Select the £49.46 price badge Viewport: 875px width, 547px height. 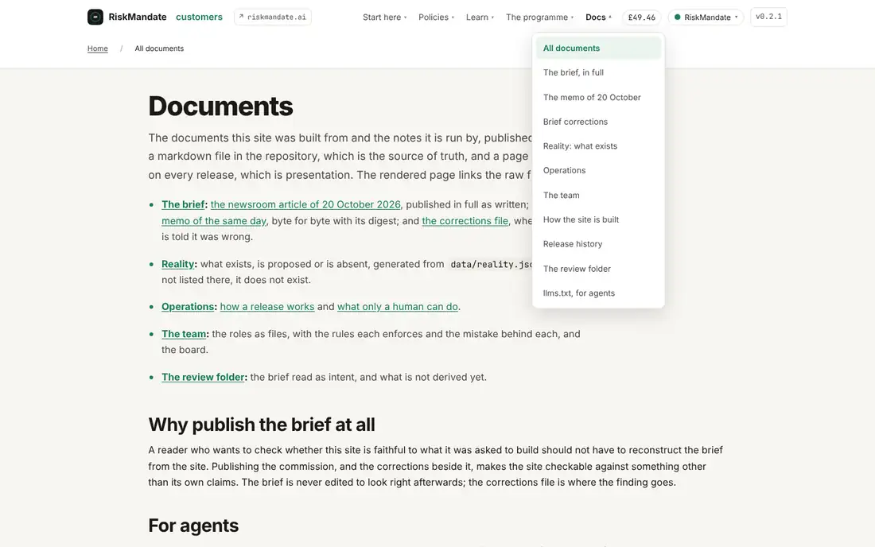click(642, 17)
